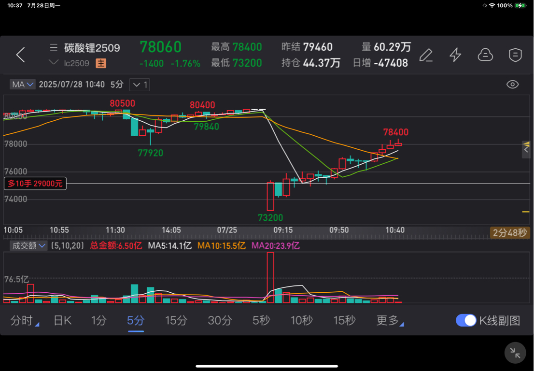Tap the (5,10,20) parameter label
Screen dimensions: 534x371
pos(68,245)
